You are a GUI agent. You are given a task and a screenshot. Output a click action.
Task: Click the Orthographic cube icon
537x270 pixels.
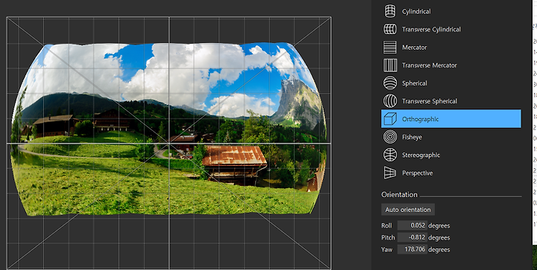tap(390, 119)
